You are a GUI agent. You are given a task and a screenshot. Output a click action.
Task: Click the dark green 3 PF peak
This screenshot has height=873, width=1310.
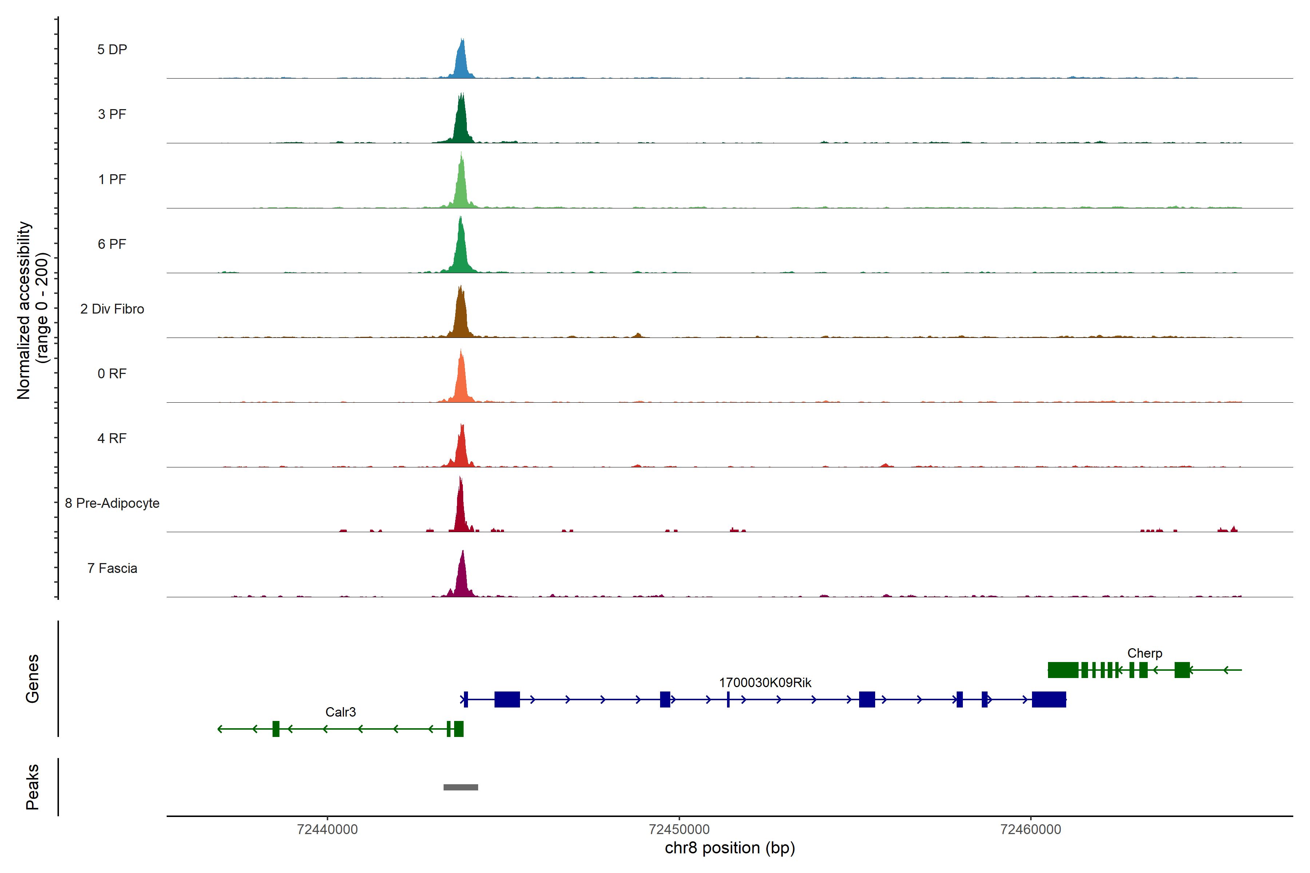pyautogui.click(x=461, y=125)
